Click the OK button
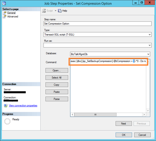The image size is (156, 141). click(x=124, y=135)
